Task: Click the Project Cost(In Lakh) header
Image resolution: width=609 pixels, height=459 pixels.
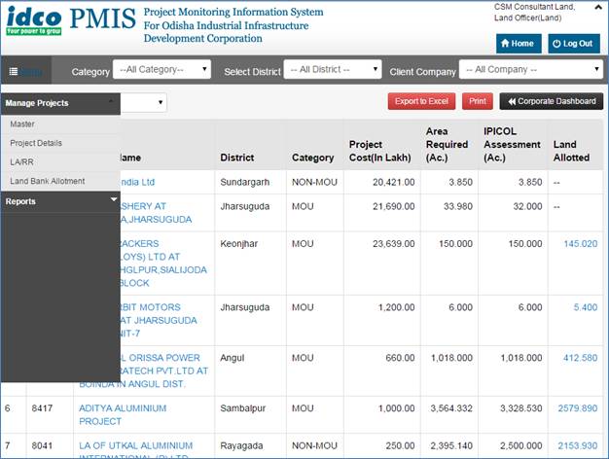Action: 379,151
